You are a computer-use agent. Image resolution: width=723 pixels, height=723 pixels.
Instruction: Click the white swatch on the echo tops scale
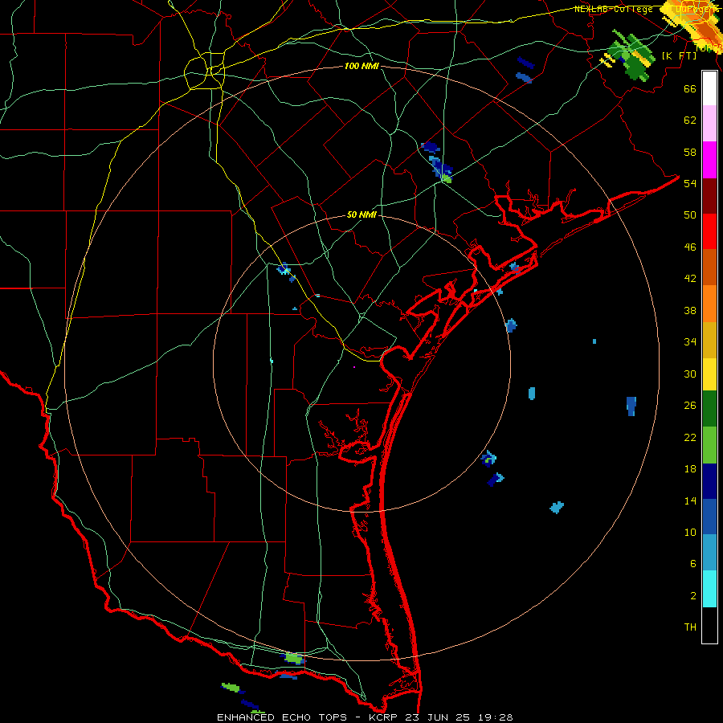tap(709, 88)
